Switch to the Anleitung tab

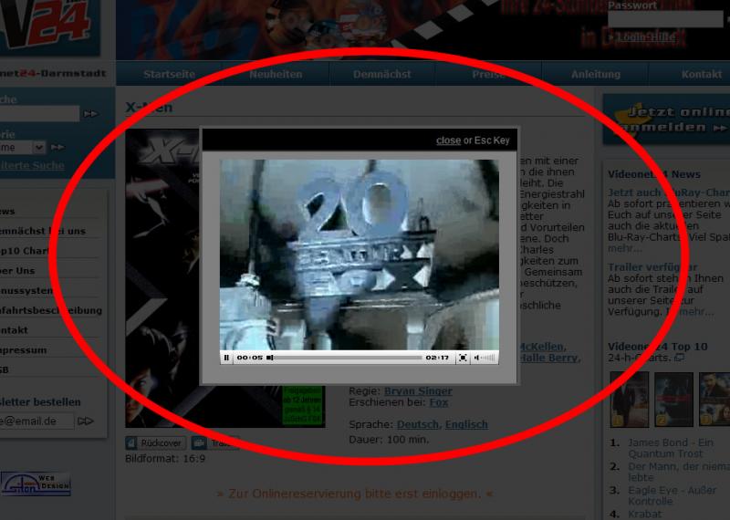(x=596, y=74)
